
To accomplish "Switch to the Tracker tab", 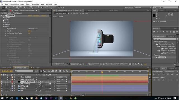I will click(156, 68).
